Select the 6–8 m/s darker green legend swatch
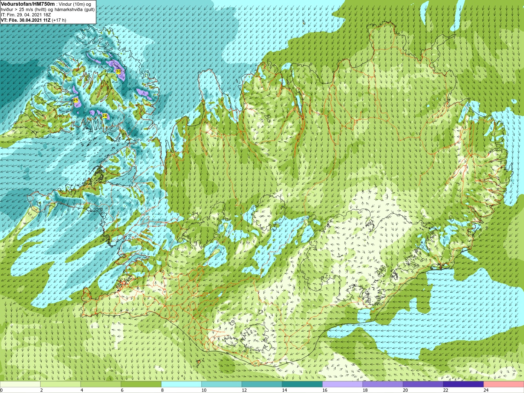Viewport: 524px width, 393px height. [141, 384]
